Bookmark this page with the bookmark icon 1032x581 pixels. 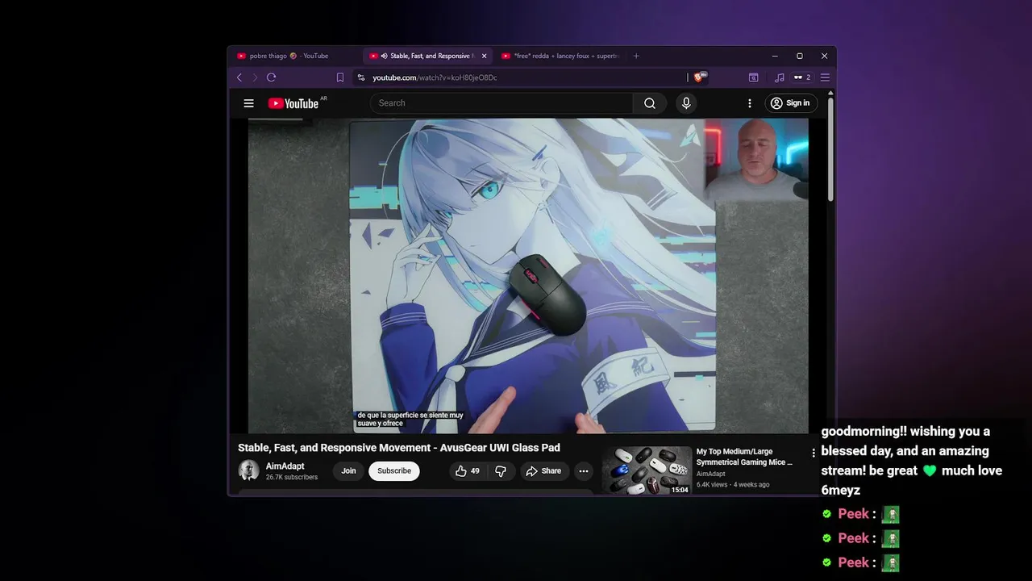[x=340, y=77]
